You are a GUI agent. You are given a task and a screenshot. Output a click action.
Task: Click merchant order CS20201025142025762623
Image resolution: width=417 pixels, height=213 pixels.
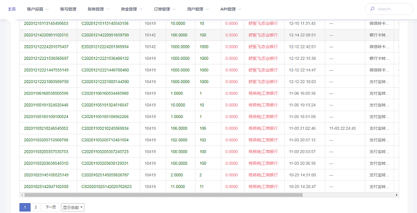[107, 186]
